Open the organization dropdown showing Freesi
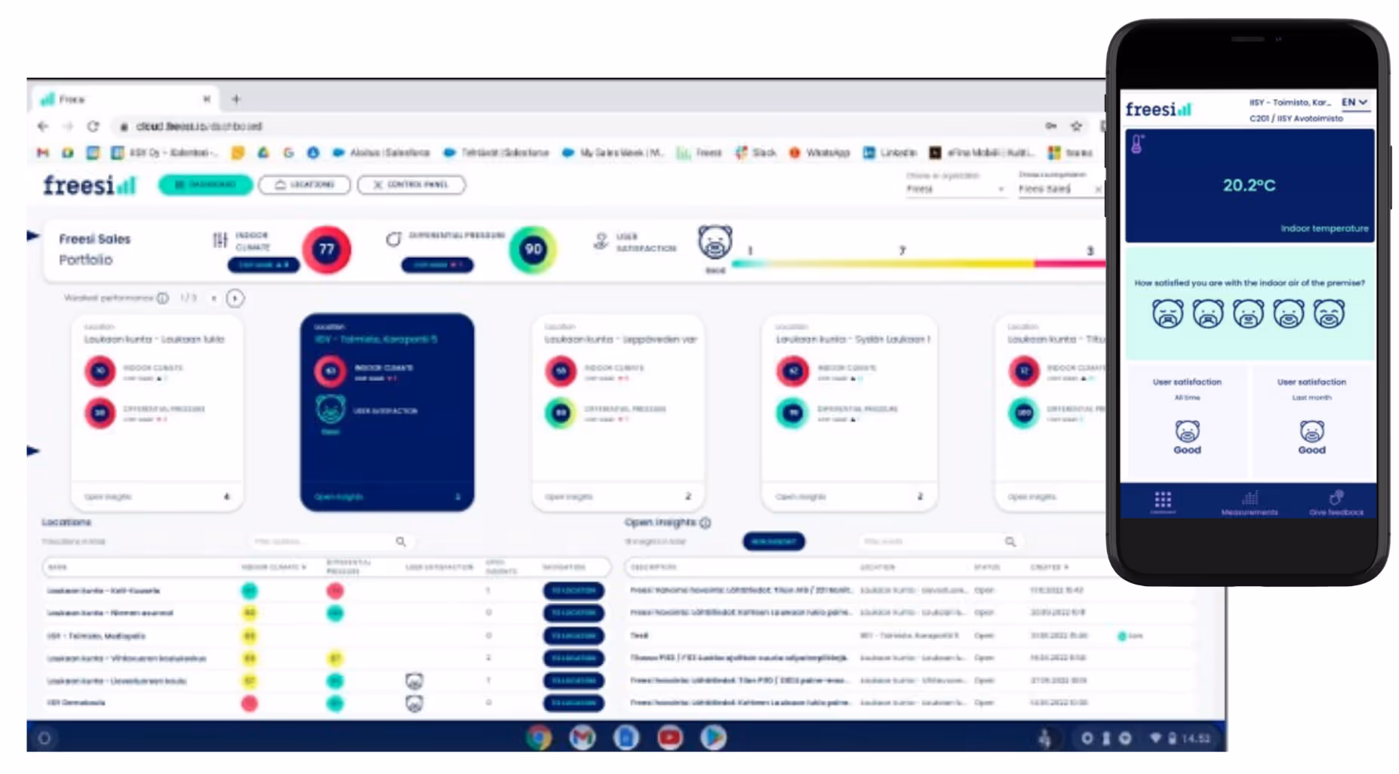This screenshot has width=1399, height=774. tap(955, 189)
